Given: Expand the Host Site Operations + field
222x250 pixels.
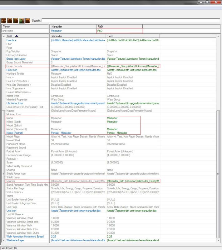Looking at the screenshot, I should click(19, 85).
